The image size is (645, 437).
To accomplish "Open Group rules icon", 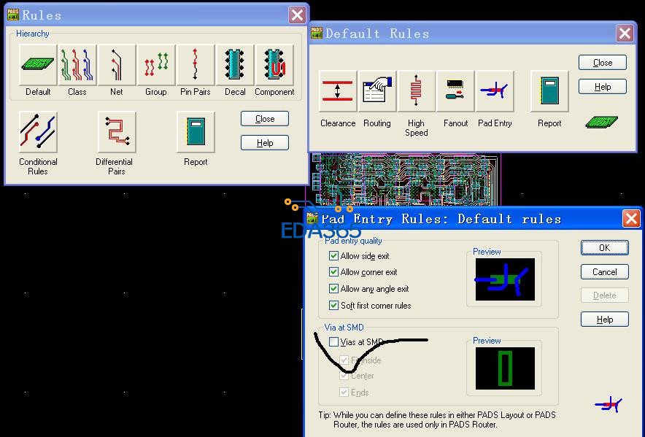I will click(156, 65).
